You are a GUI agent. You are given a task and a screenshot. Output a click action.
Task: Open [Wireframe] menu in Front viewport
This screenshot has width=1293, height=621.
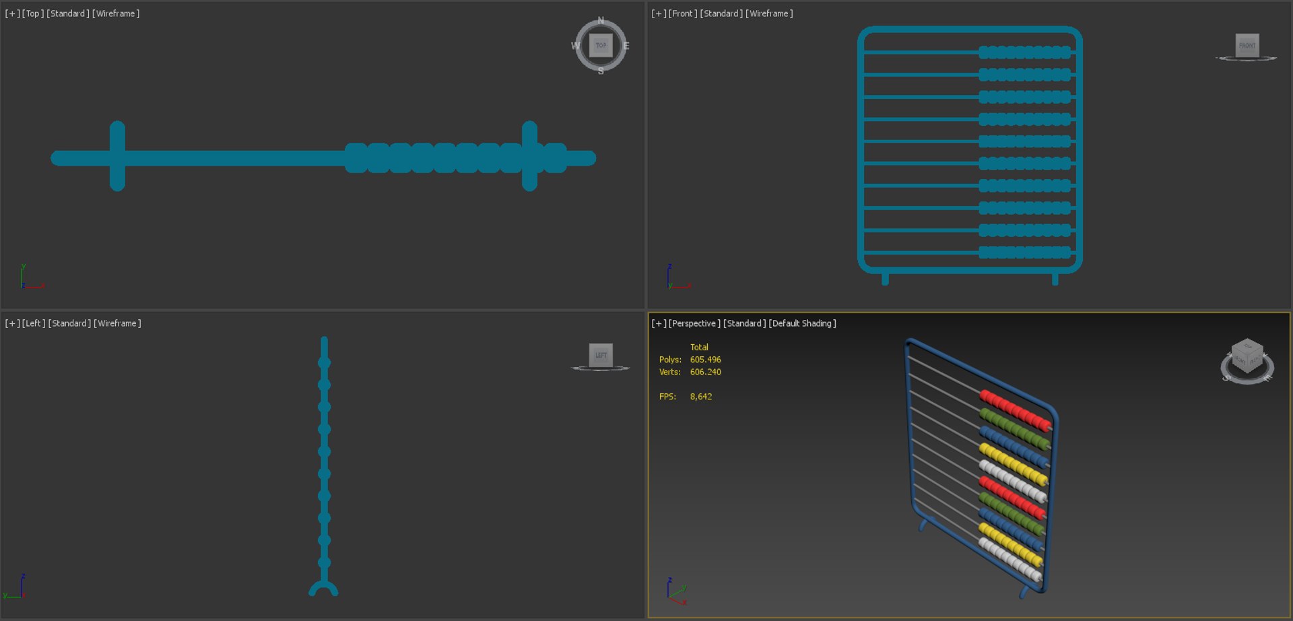pos(769,13)
